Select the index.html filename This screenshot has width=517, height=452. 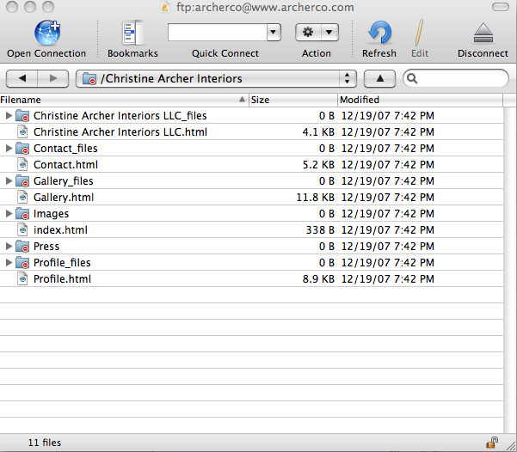61,230
